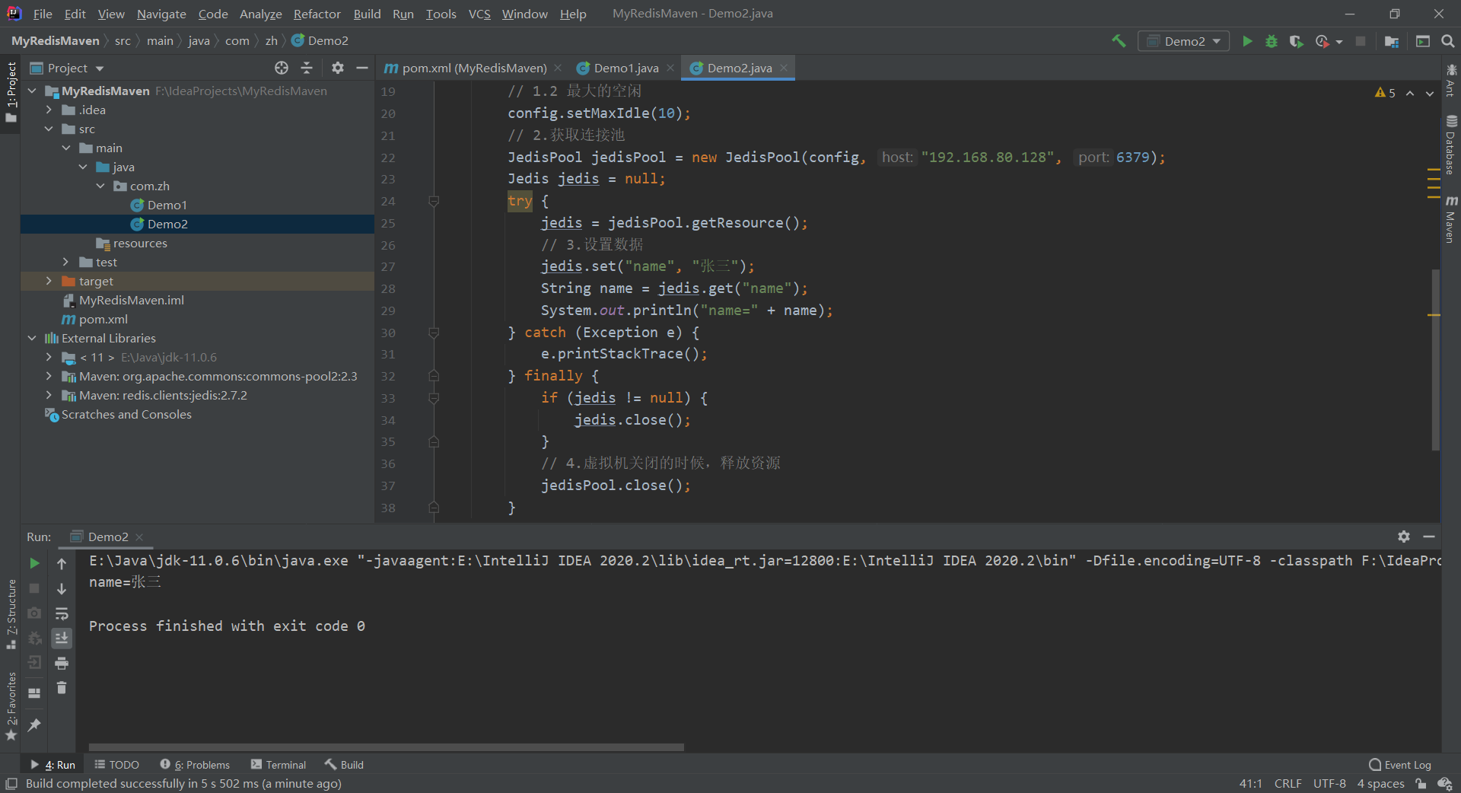This screenshot has height=793, width=1461.
Task: Open the Build tool window
Action: pyautogui.click(x=345, y=765)
